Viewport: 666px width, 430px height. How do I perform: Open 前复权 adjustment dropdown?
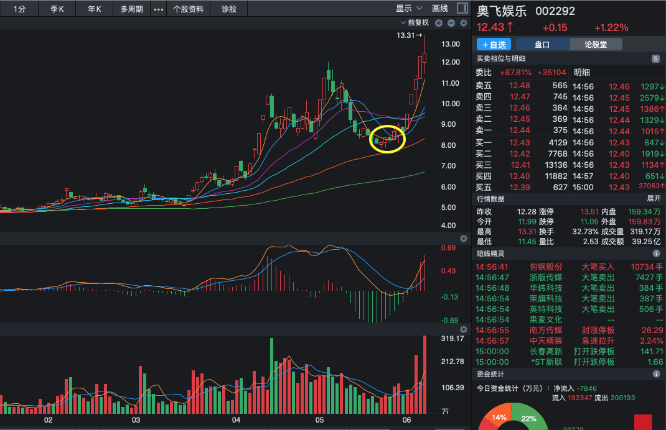point(415,22)
